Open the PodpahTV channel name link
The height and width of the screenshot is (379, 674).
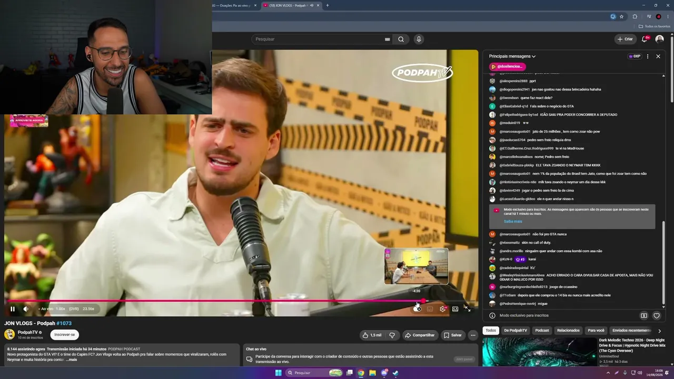[x=28, y=332]
